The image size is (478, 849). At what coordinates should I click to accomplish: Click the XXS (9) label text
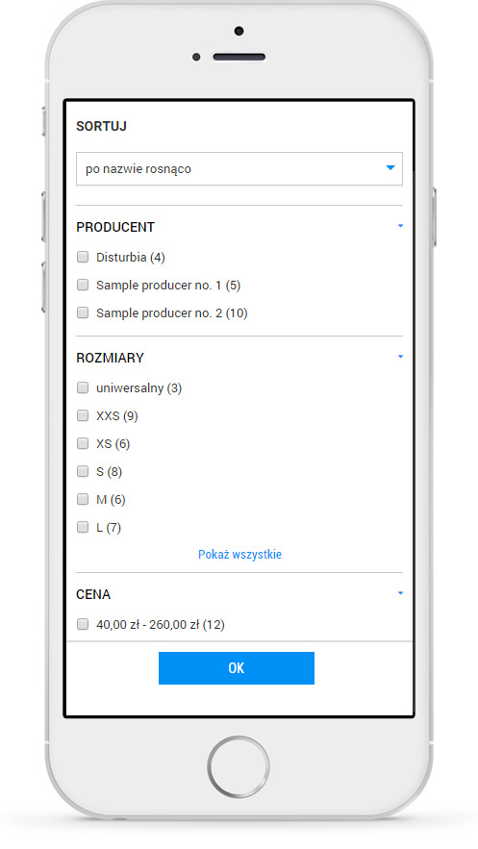point(117,415)
